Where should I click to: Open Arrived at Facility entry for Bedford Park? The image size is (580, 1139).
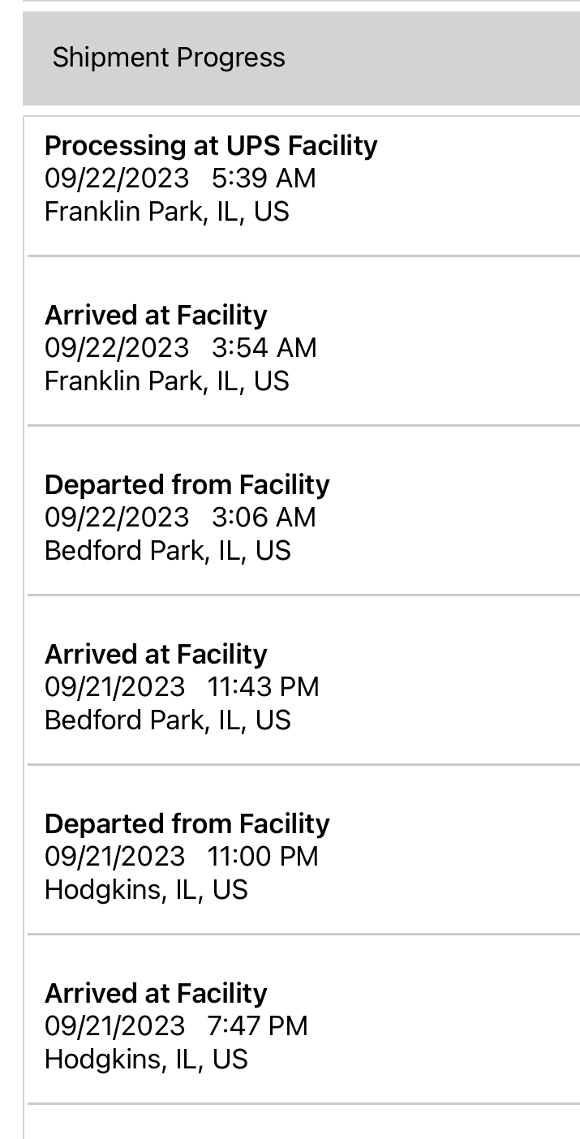coord(156,654)
